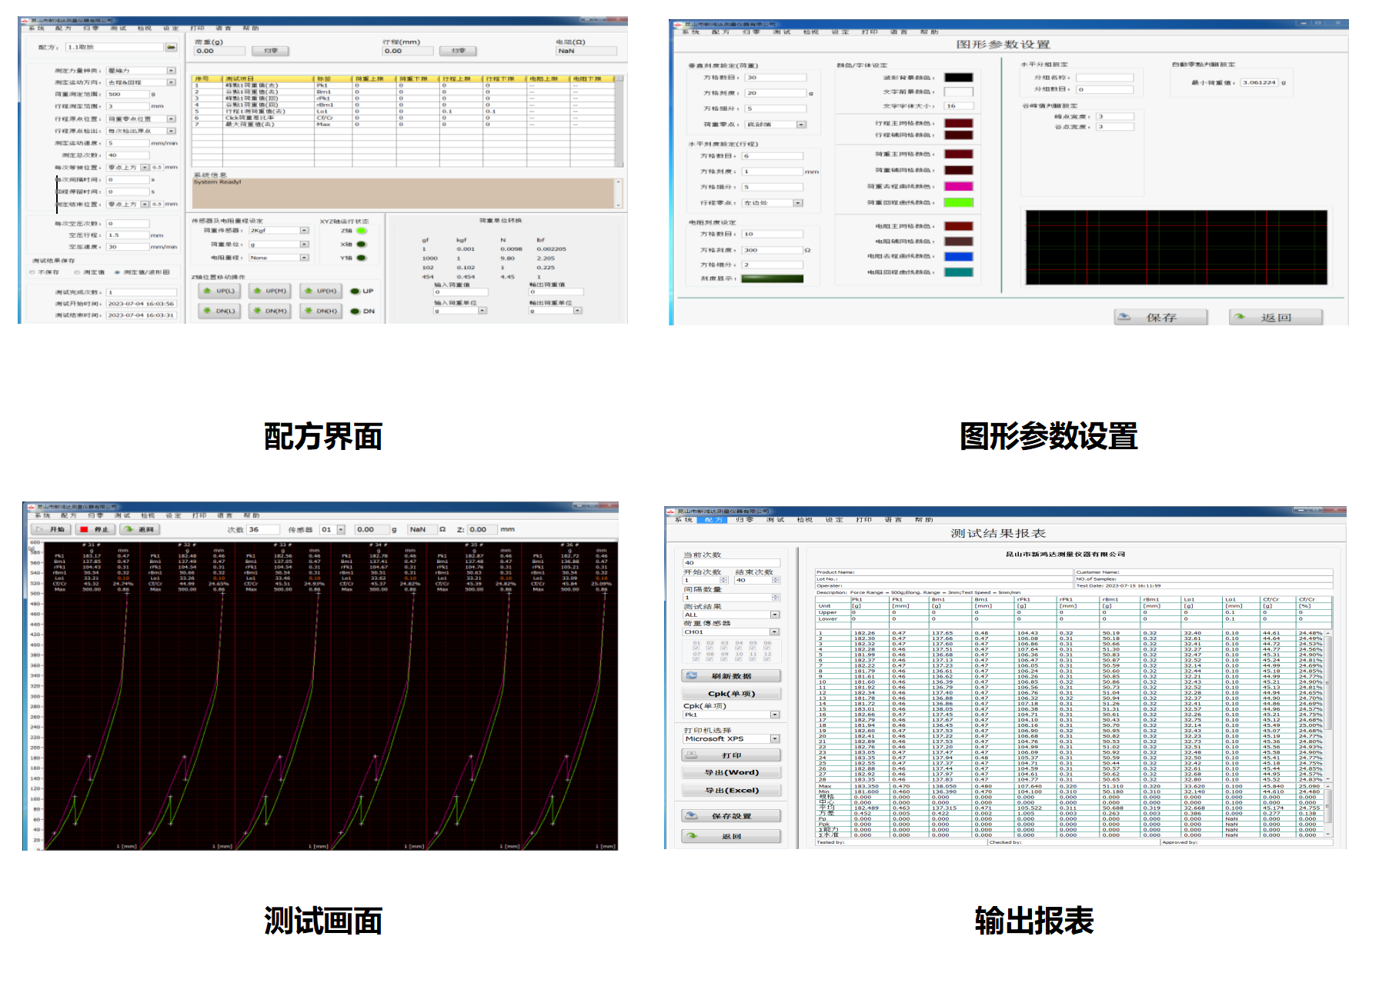This screenshot has width=1389, height=993.
Task: Select the 不保存 radio option
Action: pyautogui.click(x=32, y=272)
